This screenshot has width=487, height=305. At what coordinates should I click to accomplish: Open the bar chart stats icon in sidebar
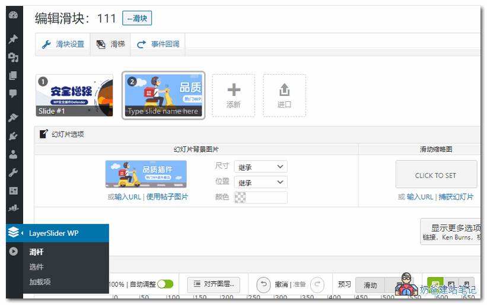[14, 208]
